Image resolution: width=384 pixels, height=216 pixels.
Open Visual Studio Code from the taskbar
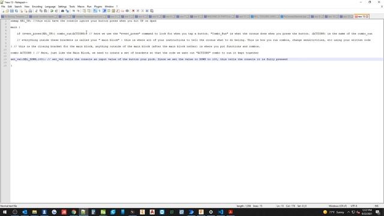click(221, 212)
